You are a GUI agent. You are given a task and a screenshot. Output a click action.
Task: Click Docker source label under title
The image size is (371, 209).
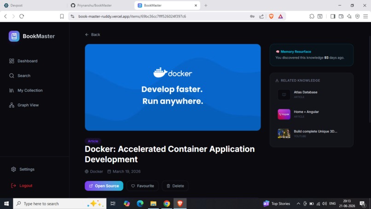tap(94, 172)
